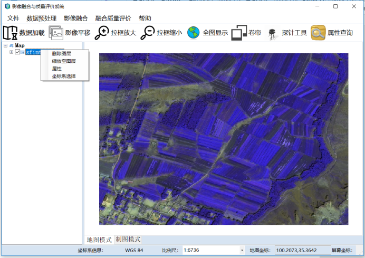Viewport: 365px width, 258px height.
Task: Collapse the Map tree node
Action: pyautogui.click(x=5, y=46)
